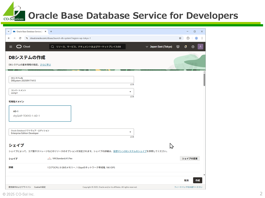Click the Ampere logo beside the shape name
Image resolution: width=265 pixels, height=198 pixels.
click(49, 158)
